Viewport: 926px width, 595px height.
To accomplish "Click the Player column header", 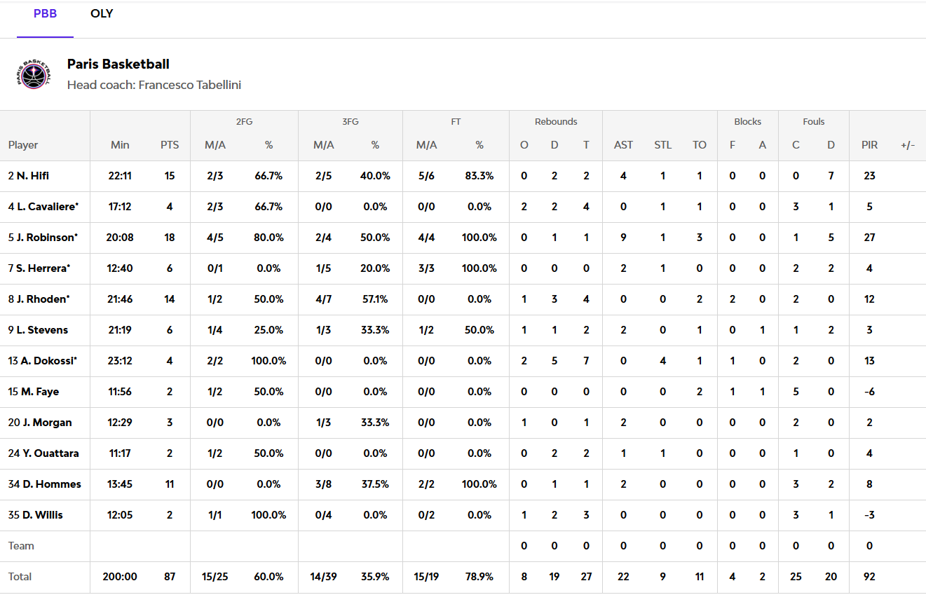I will pyautogui.click(x=23, y=145).
